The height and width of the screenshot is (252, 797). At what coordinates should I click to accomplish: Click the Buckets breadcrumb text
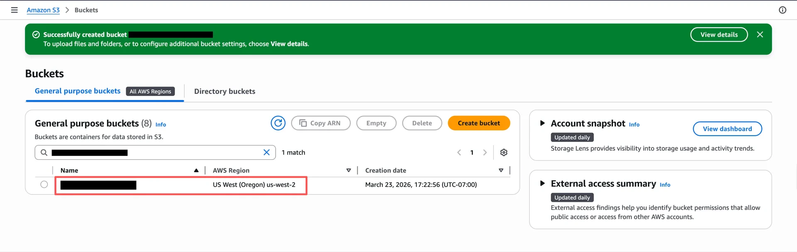pos(86,10)
